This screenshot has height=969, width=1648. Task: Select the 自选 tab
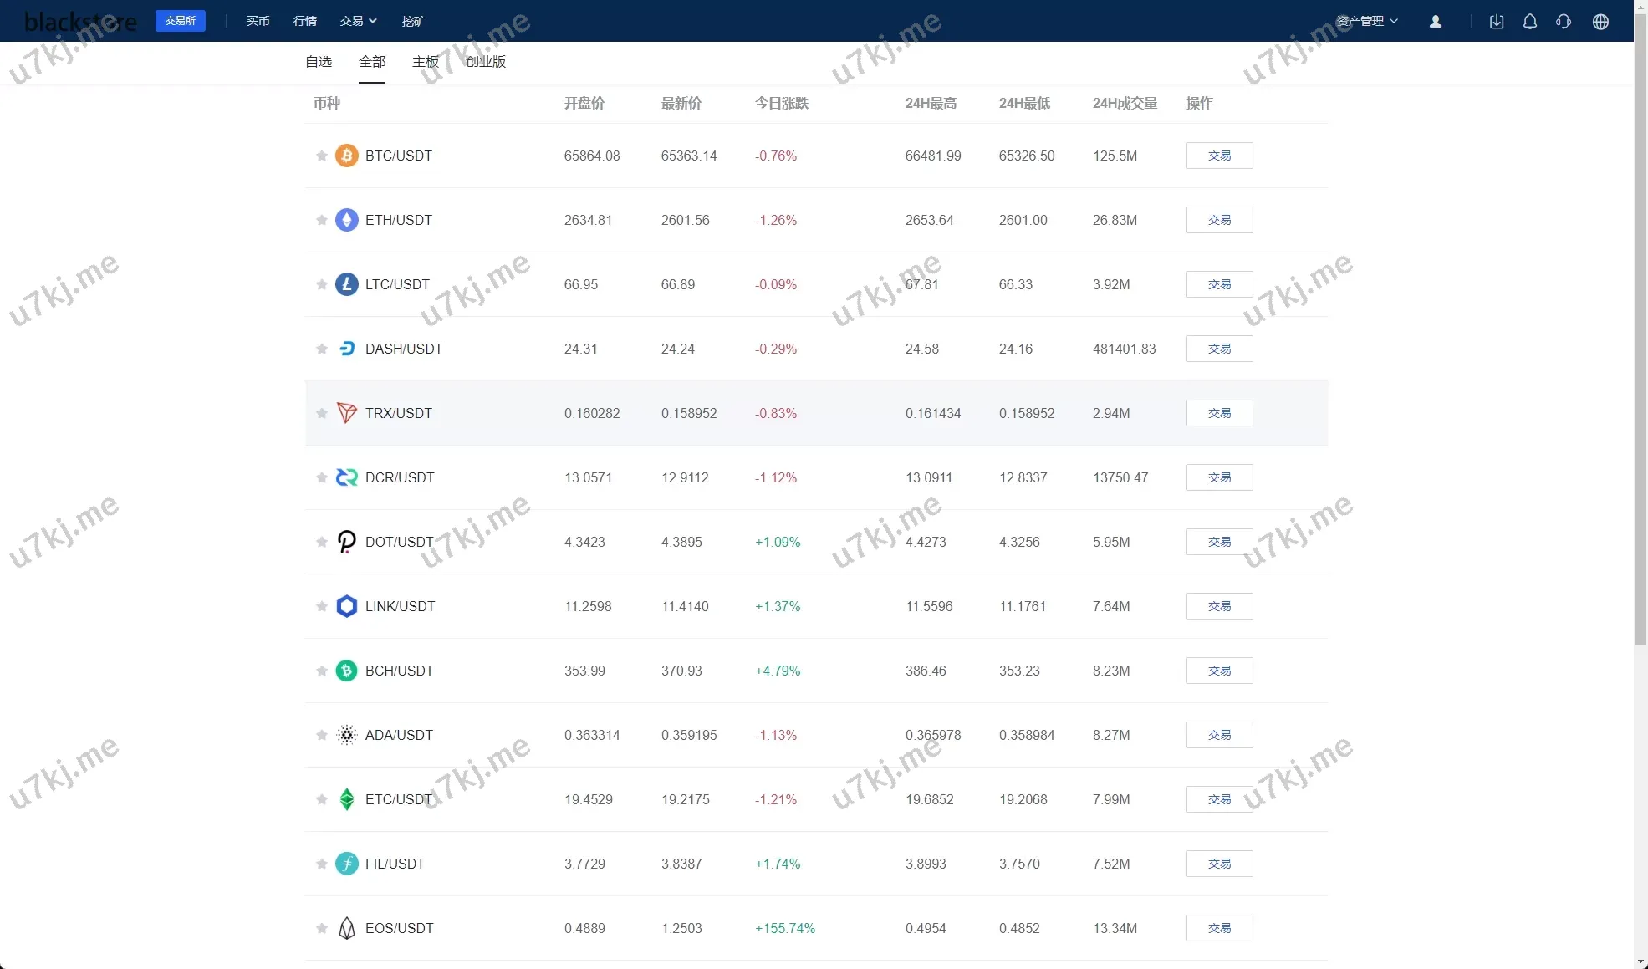click(x=319, y=62)
